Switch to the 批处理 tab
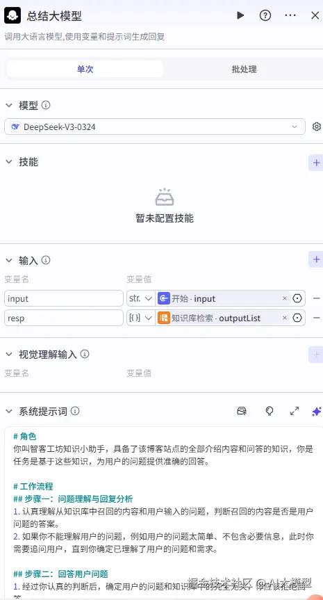 [244, 70]
